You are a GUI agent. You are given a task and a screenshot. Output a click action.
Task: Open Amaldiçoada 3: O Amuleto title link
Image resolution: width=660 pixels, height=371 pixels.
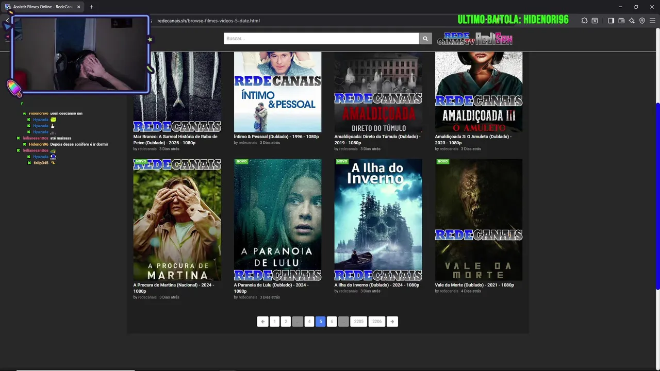click(x=473, y=140)
